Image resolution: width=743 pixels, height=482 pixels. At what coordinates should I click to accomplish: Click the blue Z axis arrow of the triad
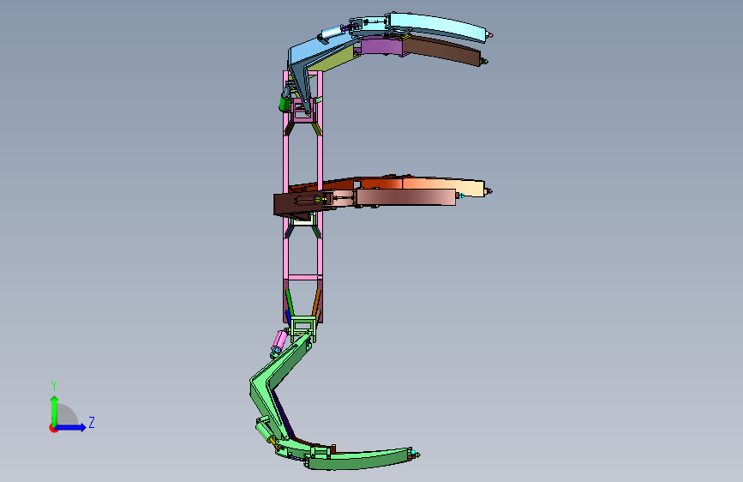point(71,427)
